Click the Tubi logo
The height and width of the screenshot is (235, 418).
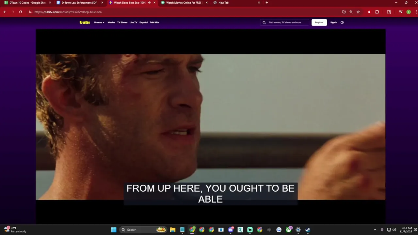(85, 23)
